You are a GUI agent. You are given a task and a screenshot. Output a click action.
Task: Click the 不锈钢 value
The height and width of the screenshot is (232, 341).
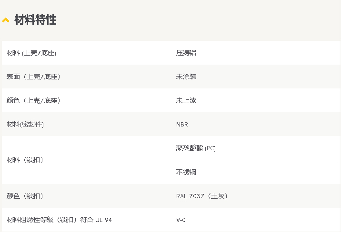tap(186, 172)
